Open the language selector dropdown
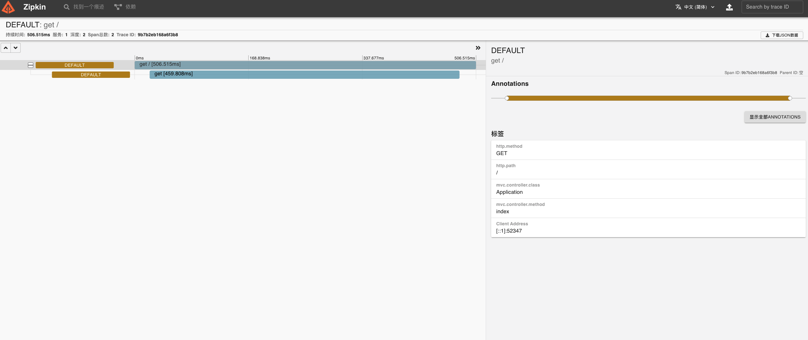This screenshot has height=340, width=808. click(x=695, y=7)
